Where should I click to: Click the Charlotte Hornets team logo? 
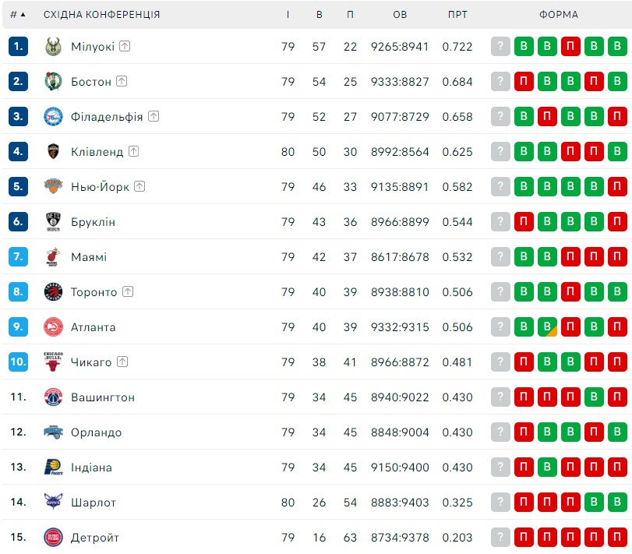tap(53, 502)
